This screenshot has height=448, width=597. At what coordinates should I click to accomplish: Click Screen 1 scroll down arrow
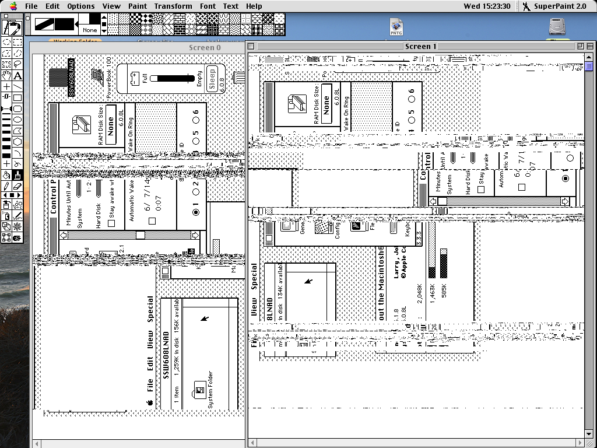pos(589,433)
